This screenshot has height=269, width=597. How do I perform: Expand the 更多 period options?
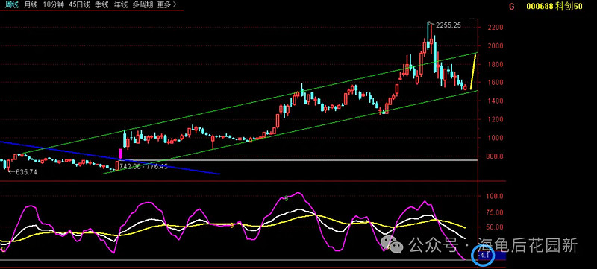[166, 4]
